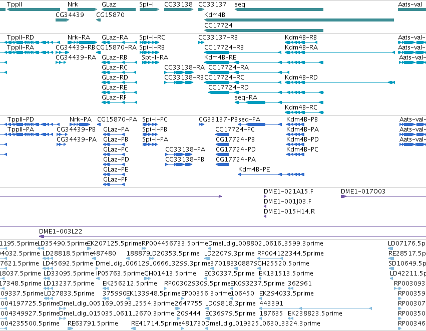Click the LD09818.3prime EST label

point(230,303)
